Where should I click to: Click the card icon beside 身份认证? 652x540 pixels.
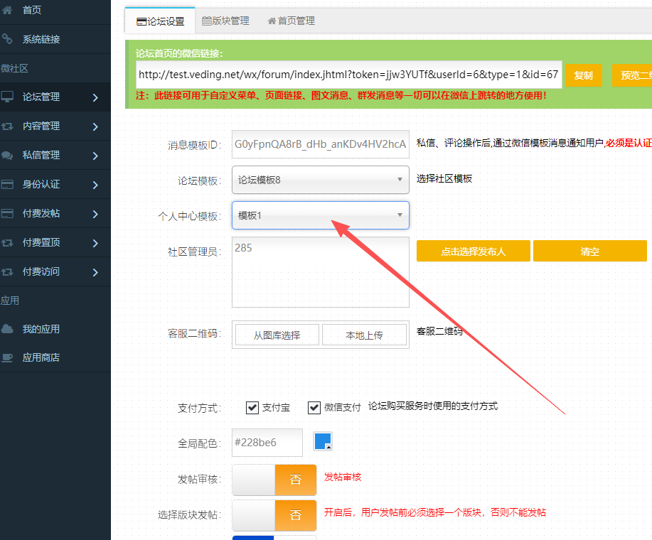8,184
